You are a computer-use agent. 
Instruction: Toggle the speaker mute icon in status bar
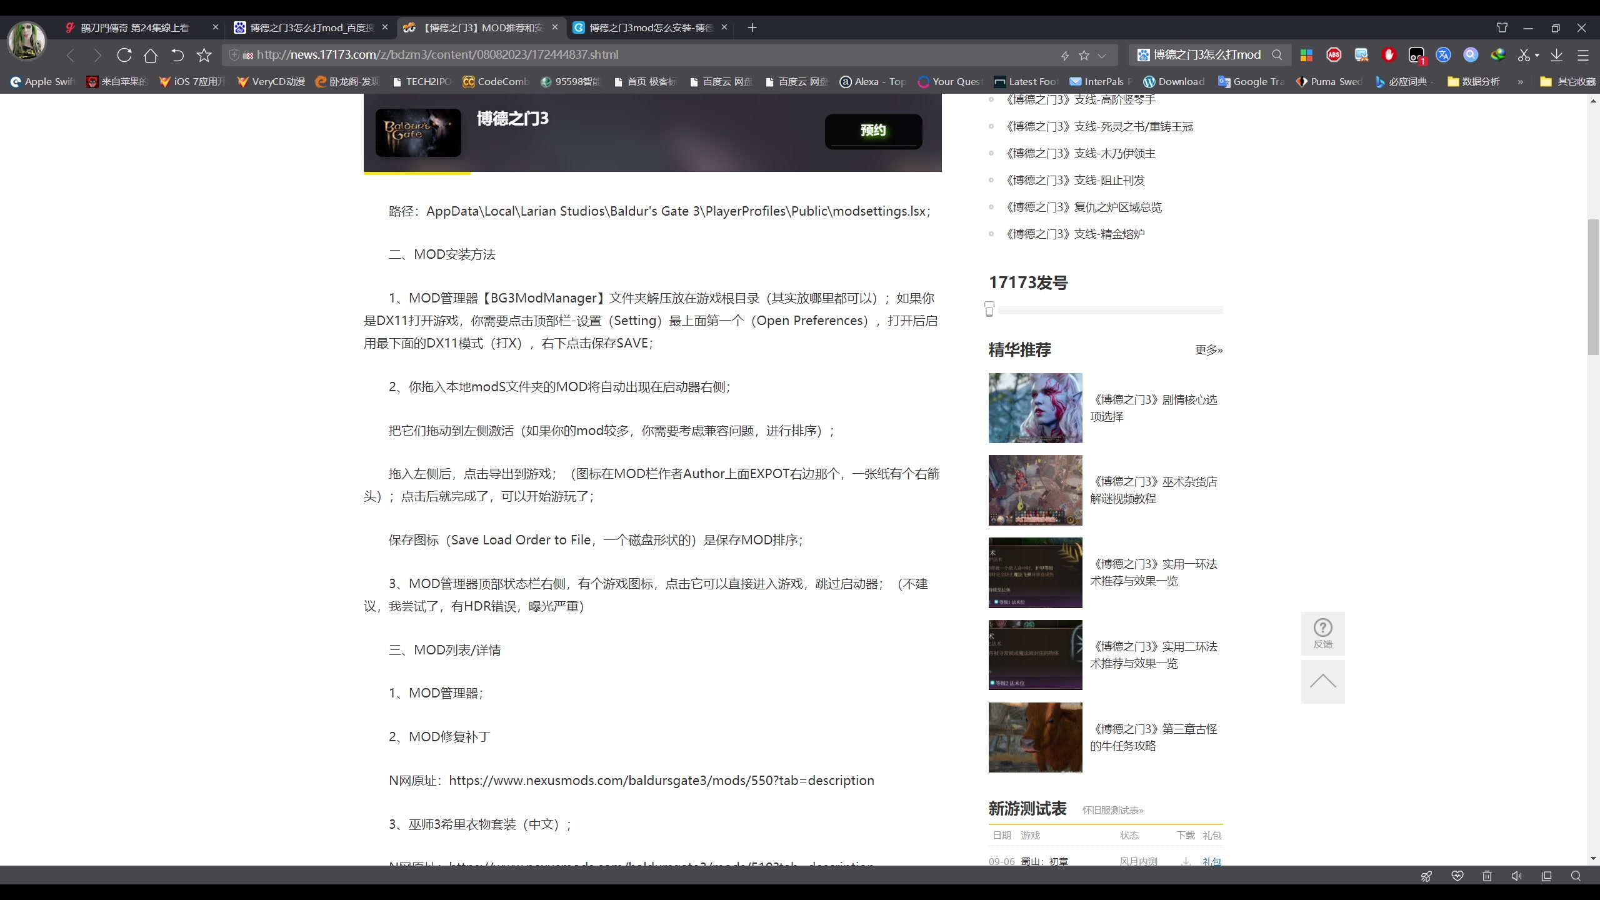(x=1517, y=876)
